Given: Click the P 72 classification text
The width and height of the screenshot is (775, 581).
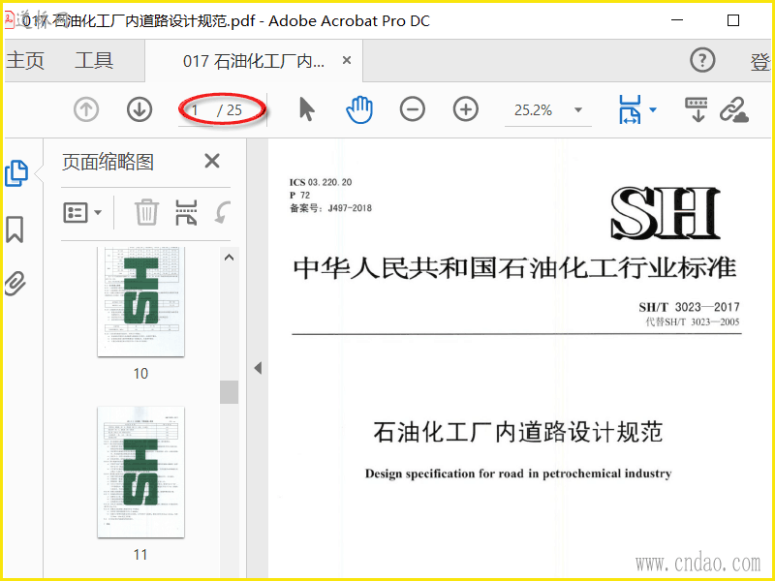Looking at the screenshot, I should [x=299, y=196].
